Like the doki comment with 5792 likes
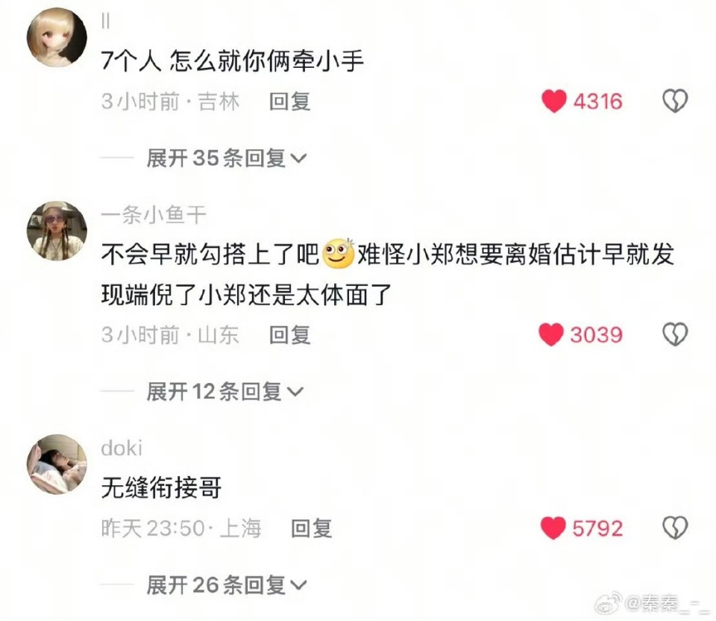The height and width of the screenshot is (621, 716). pos(553,528)
